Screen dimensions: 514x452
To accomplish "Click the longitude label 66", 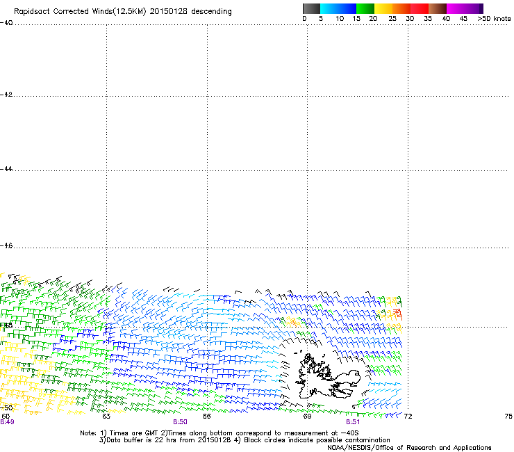I will pos(207,417).
